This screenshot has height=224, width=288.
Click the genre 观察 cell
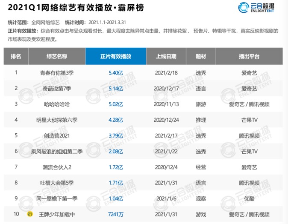click(x=201, y=198)
